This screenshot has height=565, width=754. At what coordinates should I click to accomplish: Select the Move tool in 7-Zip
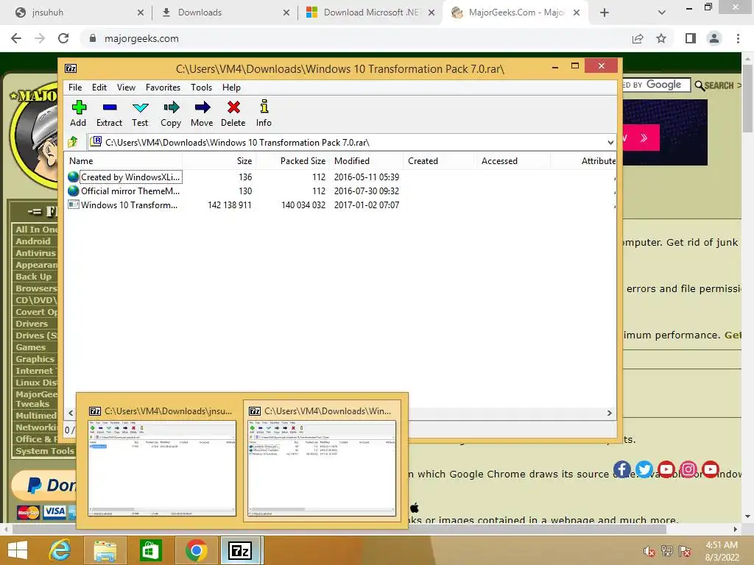click(x=202, y=114)
